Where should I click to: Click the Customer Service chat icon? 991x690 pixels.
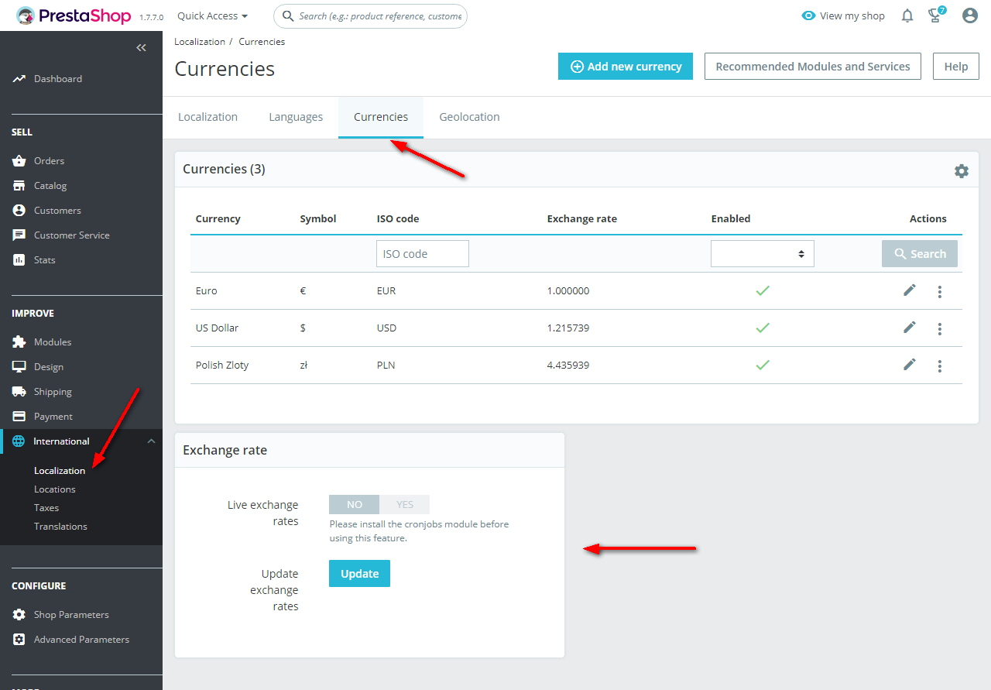coord(19,235)
